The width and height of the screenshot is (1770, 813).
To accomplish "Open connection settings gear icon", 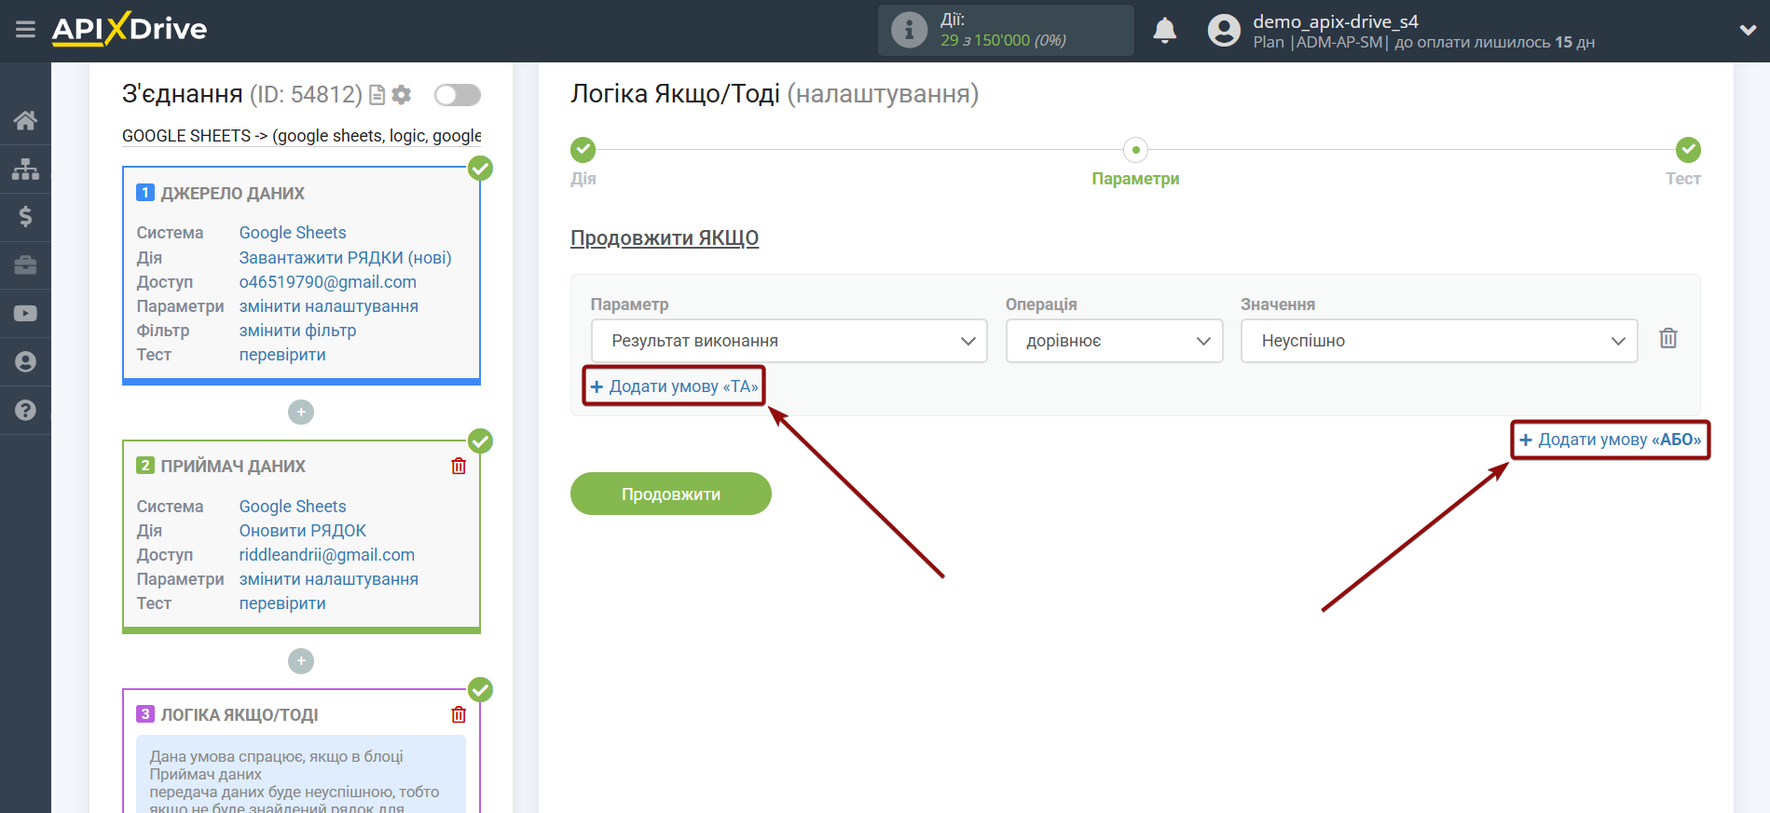I will (402, 95).
